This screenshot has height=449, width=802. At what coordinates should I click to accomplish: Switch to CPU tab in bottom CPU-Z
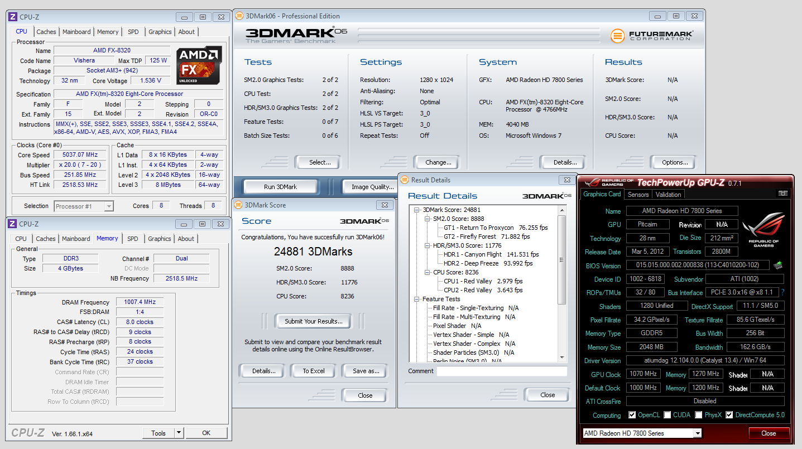click(21, 239)
